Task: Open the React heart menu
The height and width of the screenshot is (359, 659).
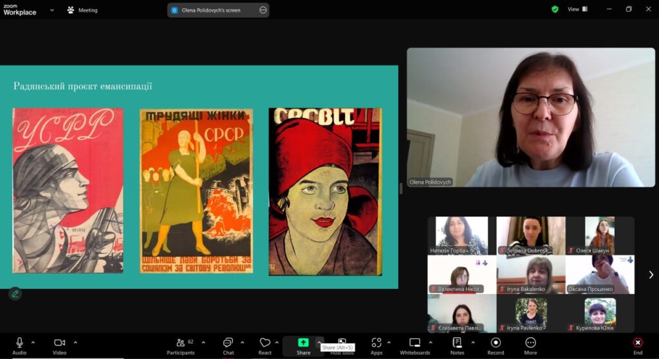Action: (x=265, y=346)
